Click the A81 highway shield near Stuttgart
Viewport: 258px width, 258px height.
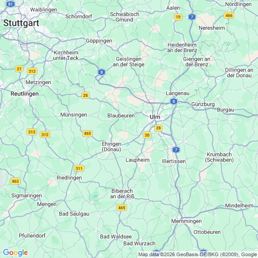(11, 4)
